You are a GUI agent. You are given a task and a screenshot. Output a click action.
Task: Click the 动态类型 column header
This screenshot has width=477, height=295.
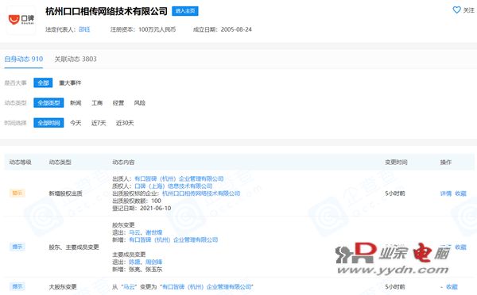point(60,162)
